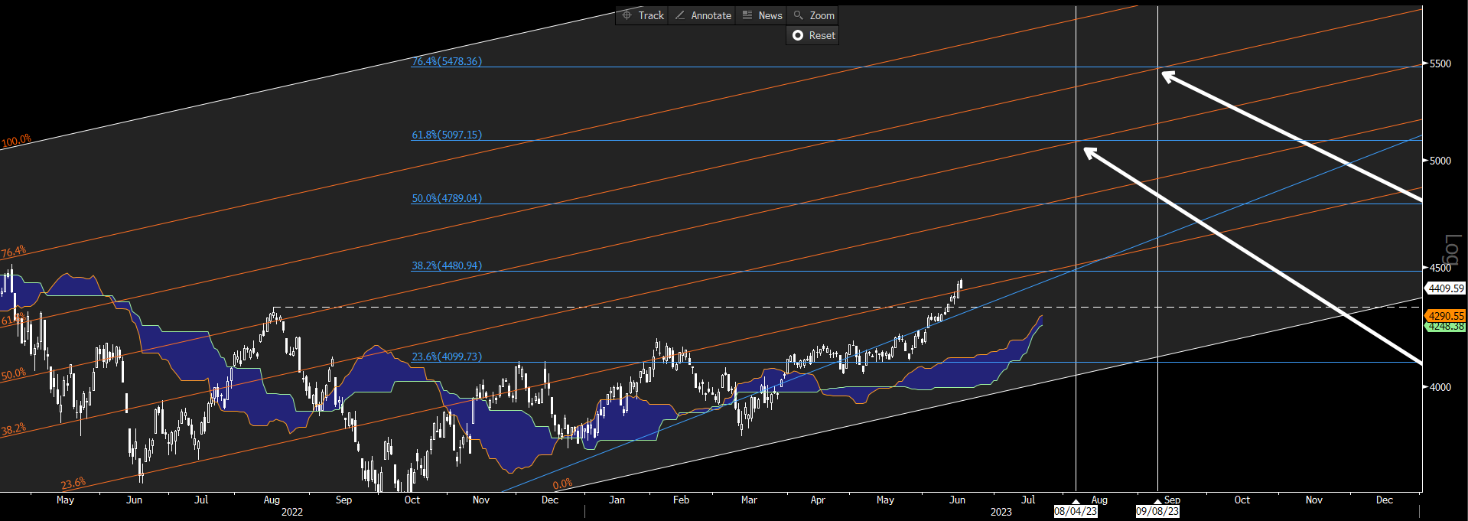Image resolution: width=1468 pixels, height=521 pixels.
Task: Select the 61.8%(5097.15) Fibonacci label
Action: 447,135
